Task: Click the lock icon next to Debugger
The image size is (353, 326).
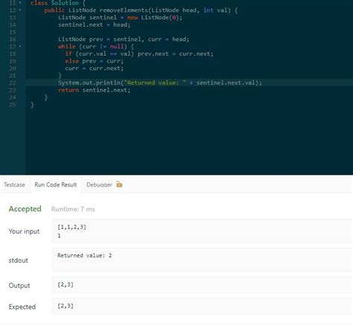Action: coord(119,184)
